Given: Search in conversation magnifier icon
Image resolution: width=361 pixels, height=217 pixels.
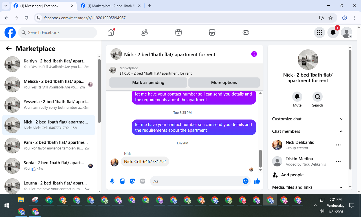Looking at the screenshot, I should [x=318, y=97].
